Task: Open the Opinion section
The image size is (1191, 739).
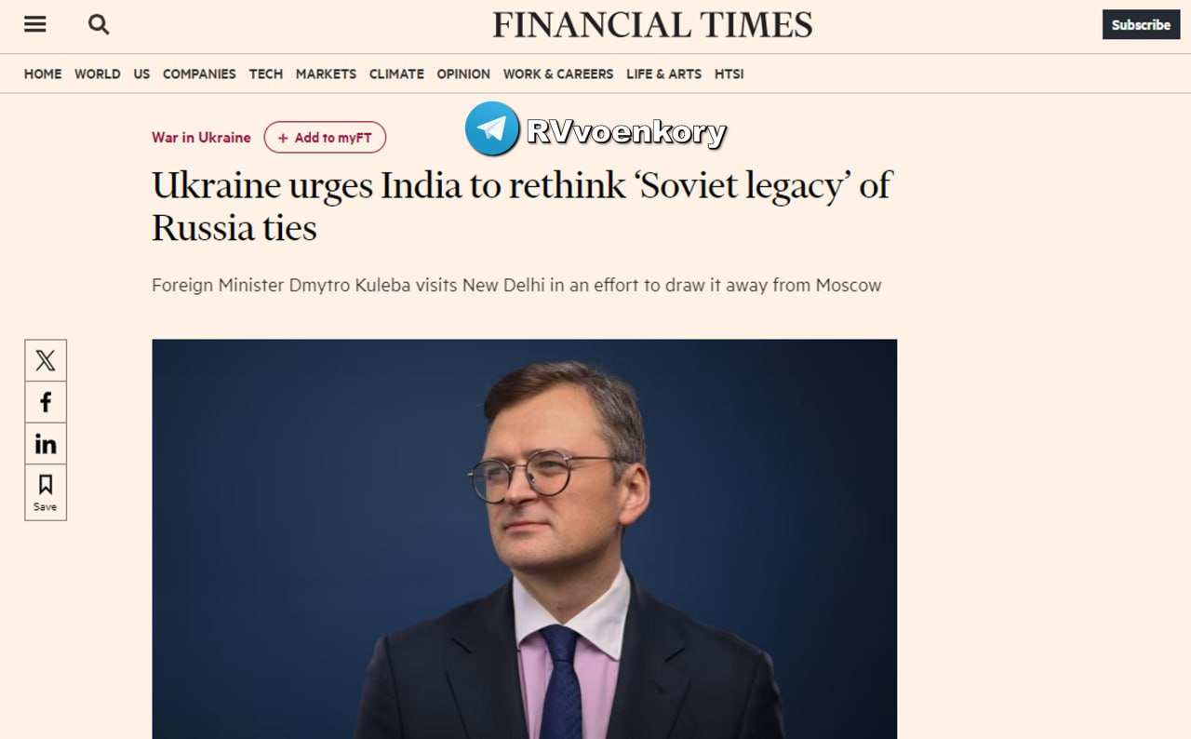Action: click(463, 74)
